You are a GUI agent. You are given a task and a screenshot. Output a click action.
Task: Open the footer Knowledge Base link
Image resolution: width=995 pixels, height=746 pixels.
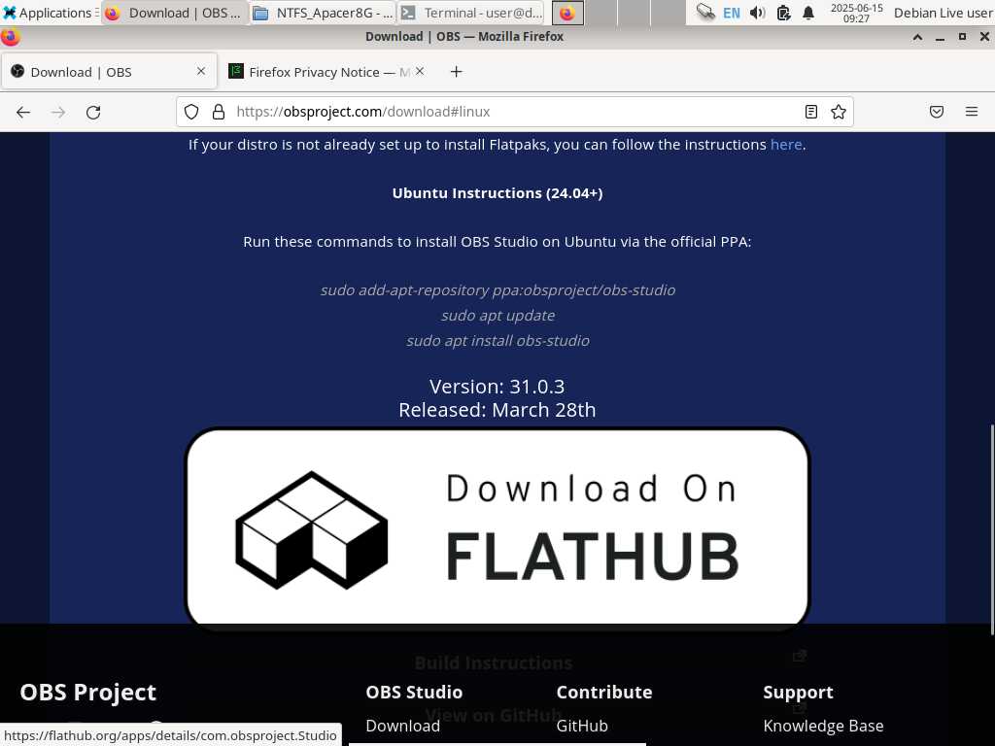(823, 726)
